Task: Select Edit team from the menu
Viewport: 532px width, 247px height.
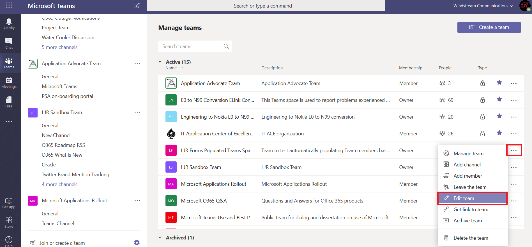Action: click(473, 198)
